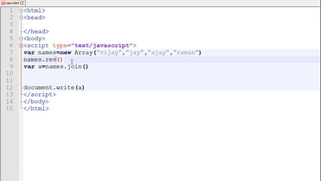Click names.rev text on line 8
This screenshot has height=181, width=321.
[x=40, y=59]
